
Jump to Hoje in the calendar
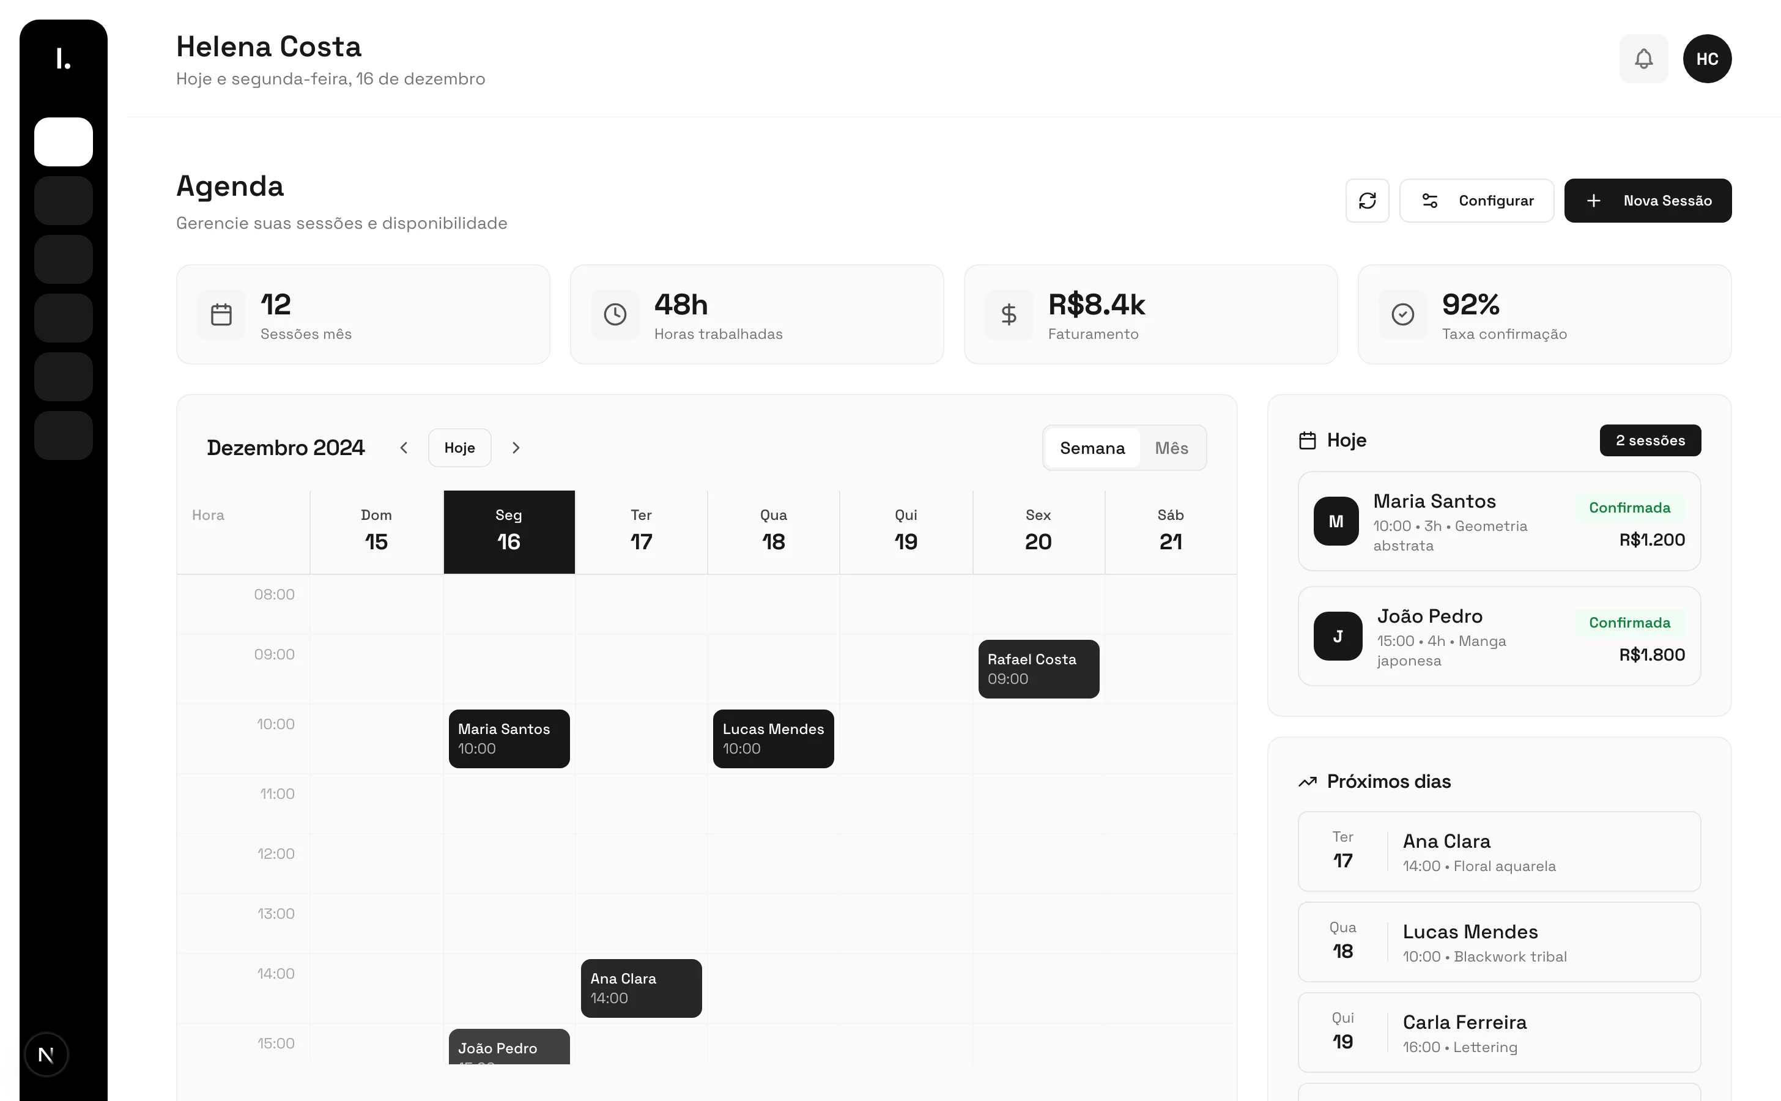click(x=459, y=448)
